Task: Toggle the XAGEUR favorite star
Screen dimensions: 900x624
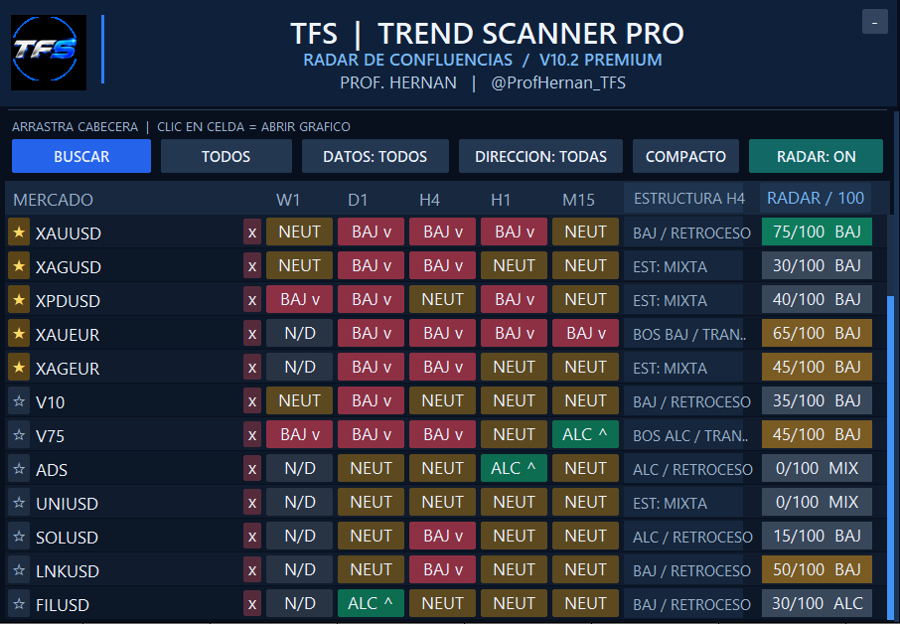Action: [18, 368]
